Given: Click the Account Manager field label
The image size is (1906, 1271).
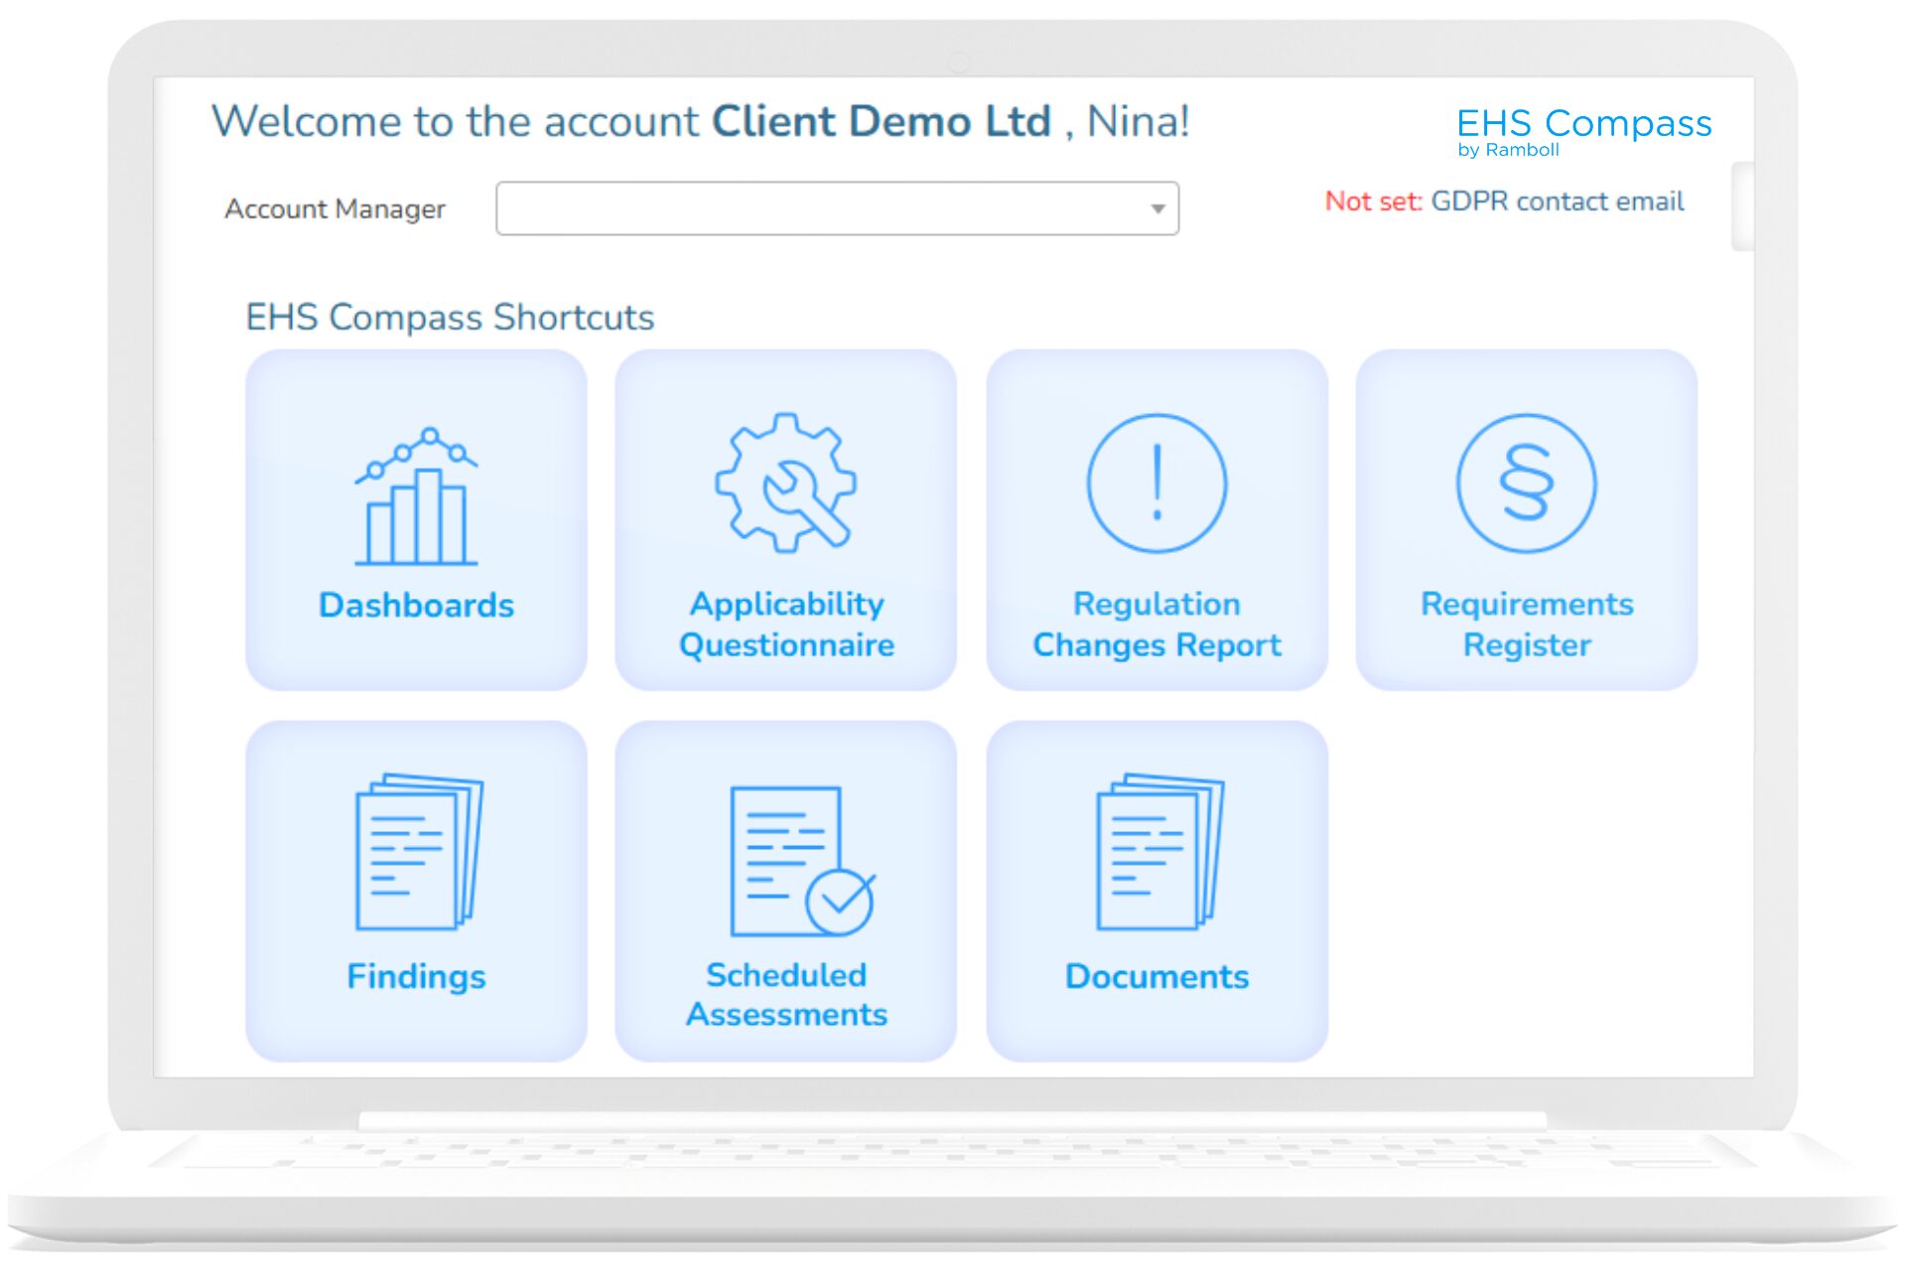Looking at the screenshot, I should pos(335,209).
